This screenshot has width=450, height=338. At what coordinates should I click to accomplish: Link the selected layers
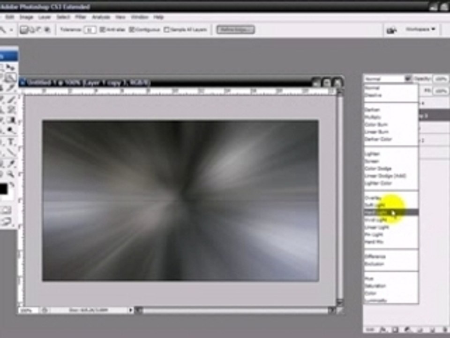370,330
